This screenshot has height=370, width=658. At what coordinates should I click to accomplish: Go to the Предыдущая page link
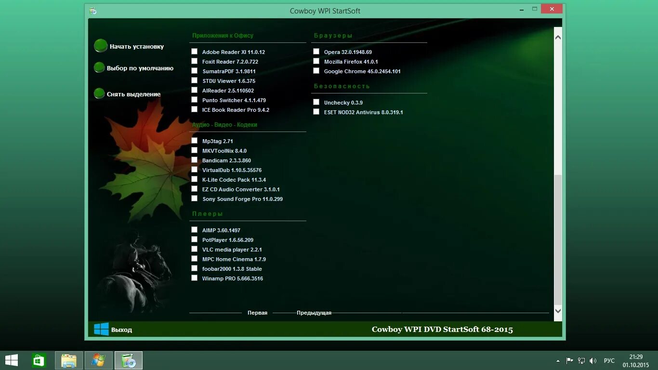[314, 313]
